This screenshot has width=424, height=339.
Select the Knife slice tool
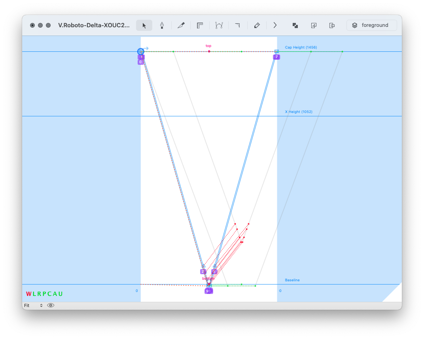pyautogui.click(x=181, y=25)
